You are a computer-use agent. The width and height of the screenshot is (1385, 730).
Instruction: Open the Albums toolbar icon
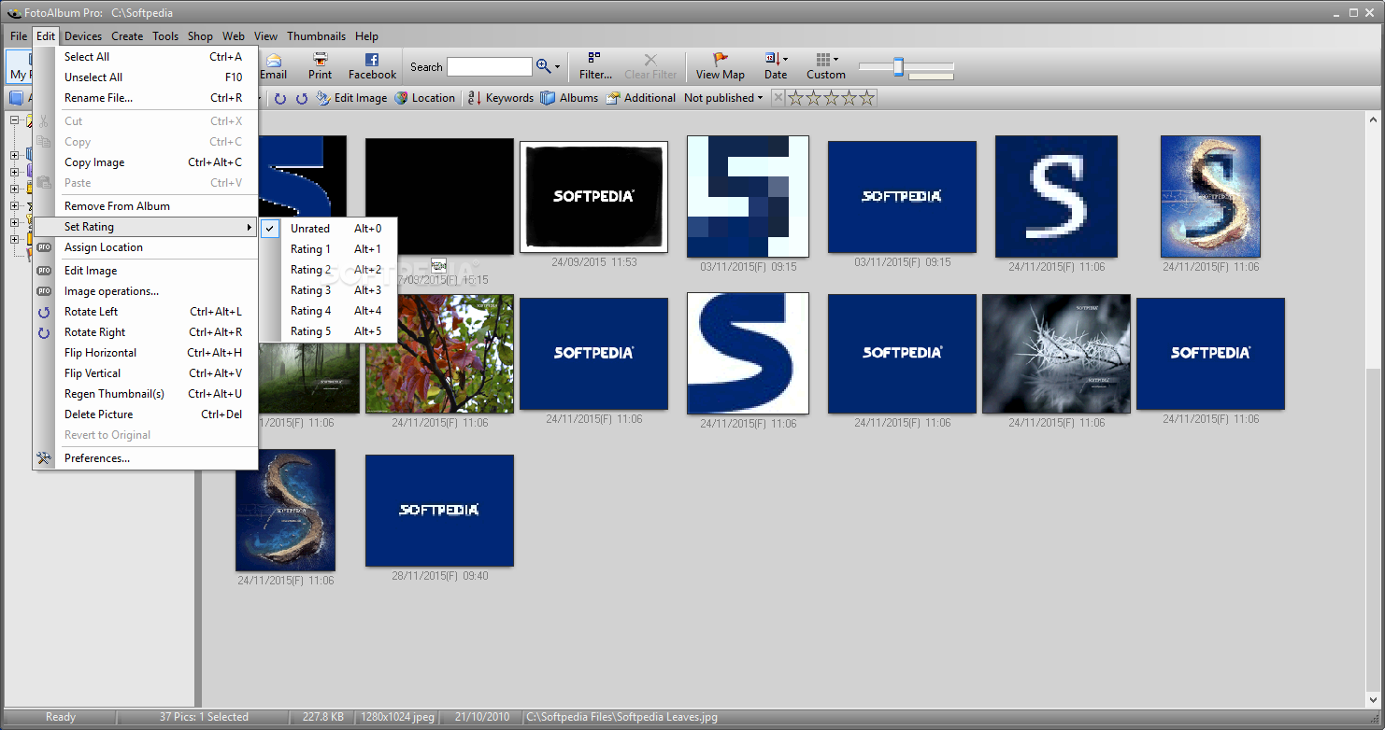(548, 98)
